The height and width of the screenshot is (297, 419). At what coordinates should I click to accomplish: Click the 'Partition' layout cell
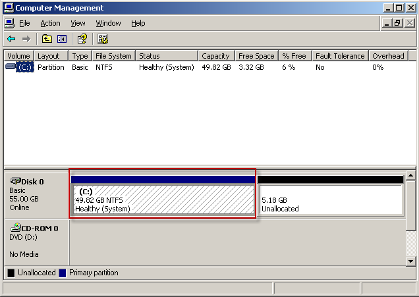click(x=51, y=67)
